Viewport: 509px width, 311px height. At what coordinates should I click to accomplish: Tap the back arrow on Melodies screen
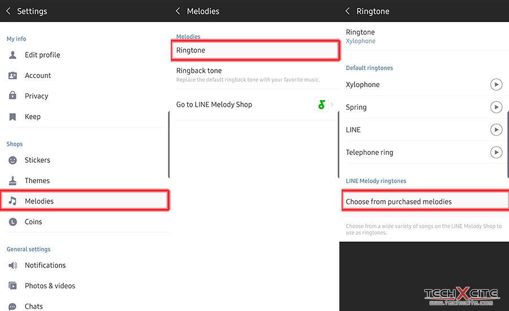[178, 11]
